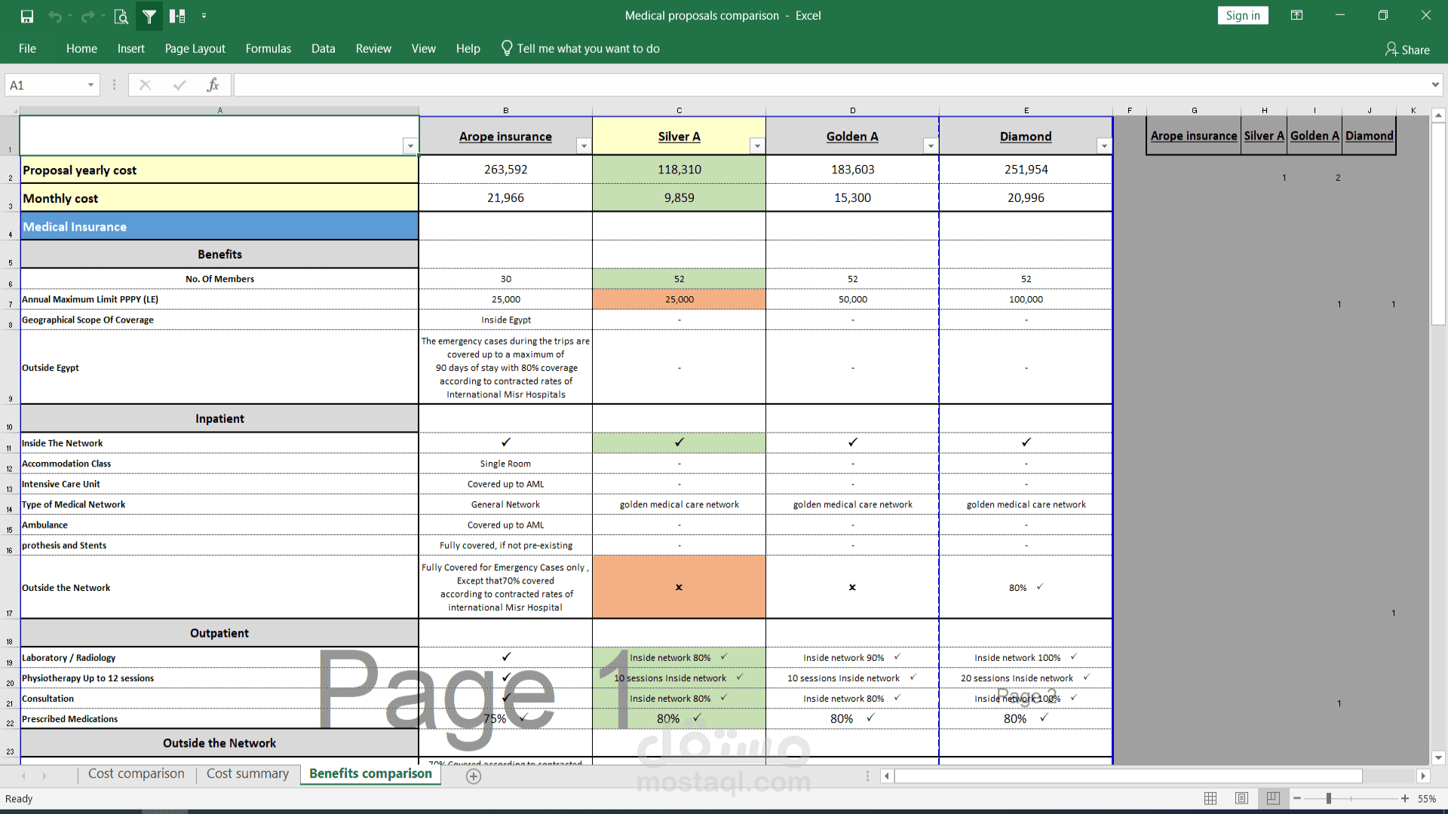
Task: Click Arope insurance header in column G
Action: point(1194,136)
